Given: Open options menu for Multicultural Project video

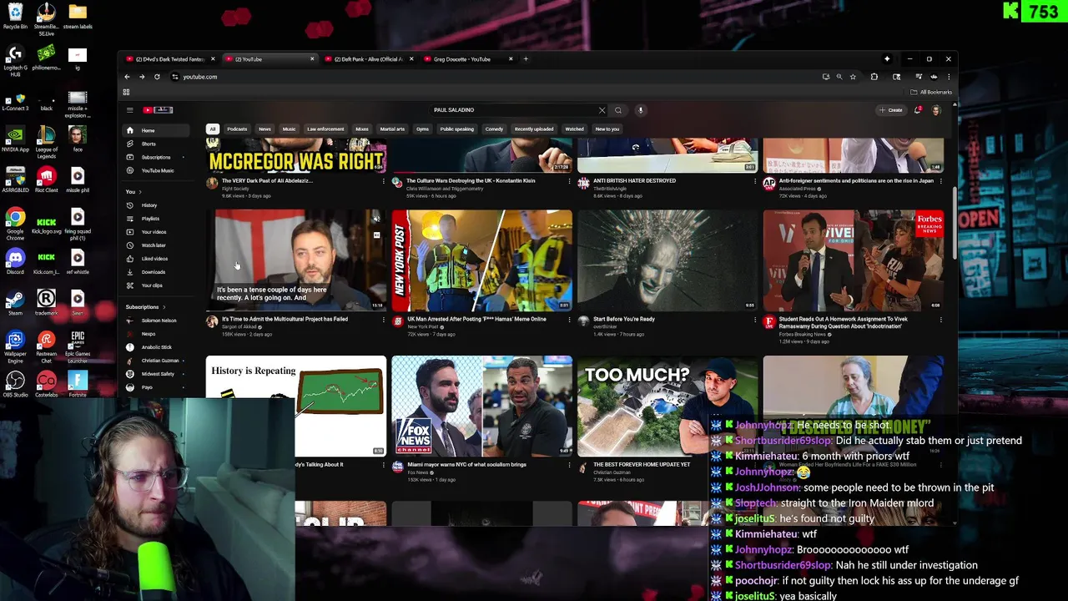Looking at the screenshot, I should pos(384,320).
